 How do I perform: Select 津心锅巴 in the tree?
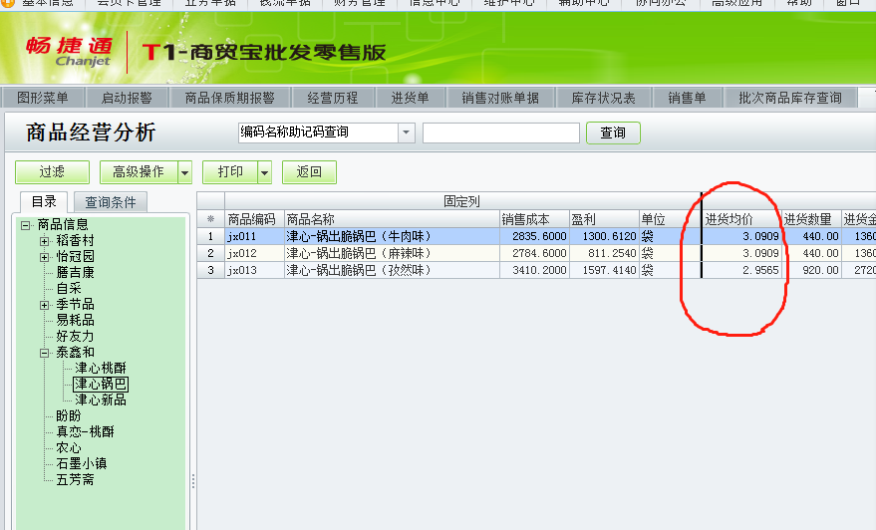pyautogui.click(x=101, y=385)
